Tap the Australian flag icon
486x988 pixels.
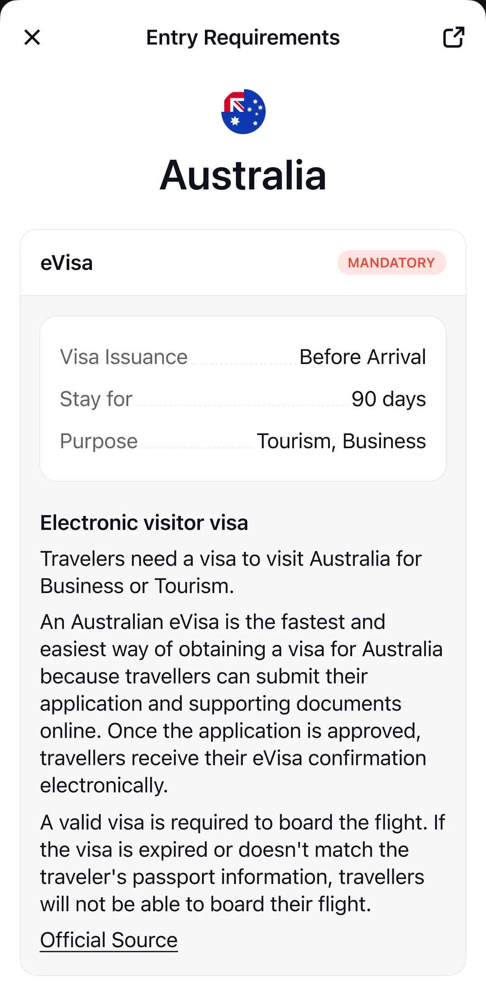click(243, 111)
